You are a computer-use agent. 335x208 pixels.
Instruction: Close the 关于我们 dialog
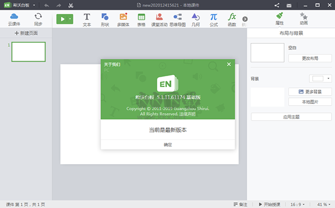[x=229, y=64]
